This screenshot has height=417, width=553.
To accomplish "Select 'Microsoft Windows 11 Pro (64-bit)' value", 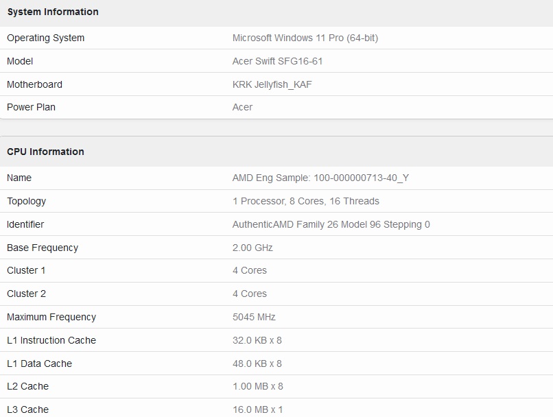I will pyautogui.click(x=305, y=38).
